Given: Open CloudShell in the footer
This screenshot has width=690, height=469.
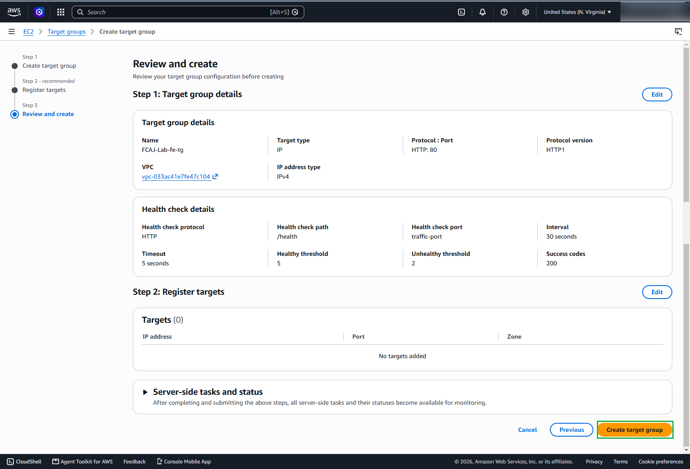Looking at the screenshot, I should click(24, 462).
